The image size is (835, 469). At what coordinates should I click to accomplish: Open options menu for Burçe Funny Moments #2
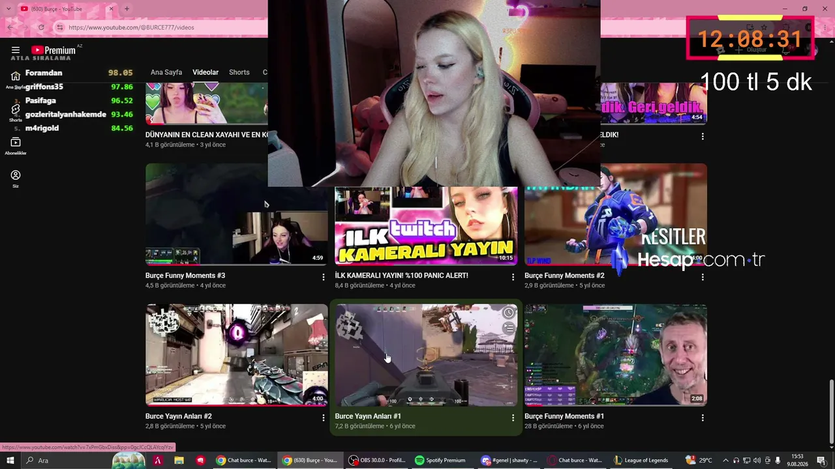[703, 277]
